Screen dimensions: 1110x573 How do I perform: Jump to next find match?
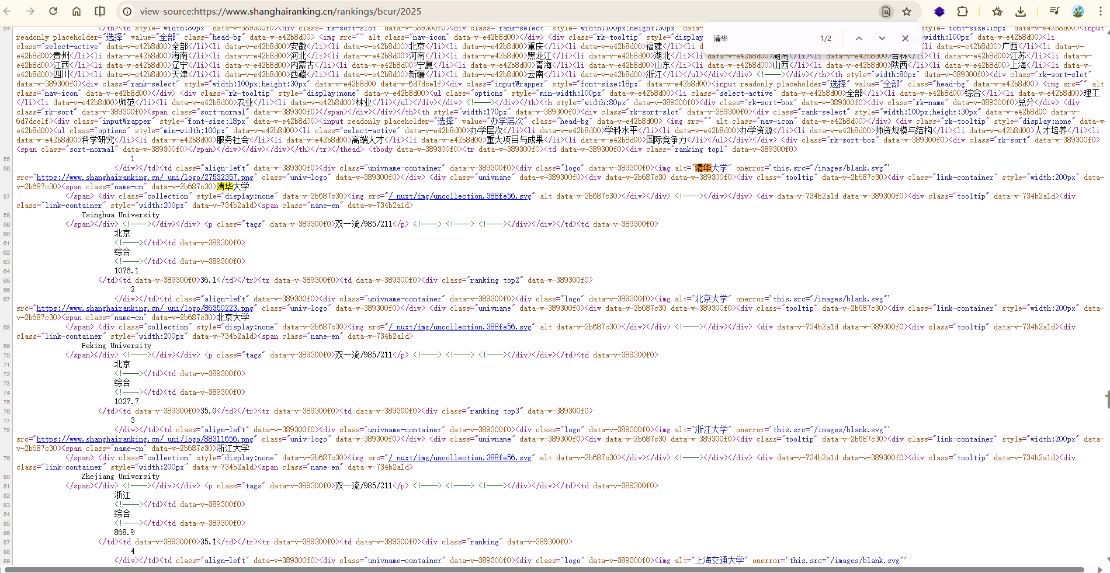tap(882, 39)
